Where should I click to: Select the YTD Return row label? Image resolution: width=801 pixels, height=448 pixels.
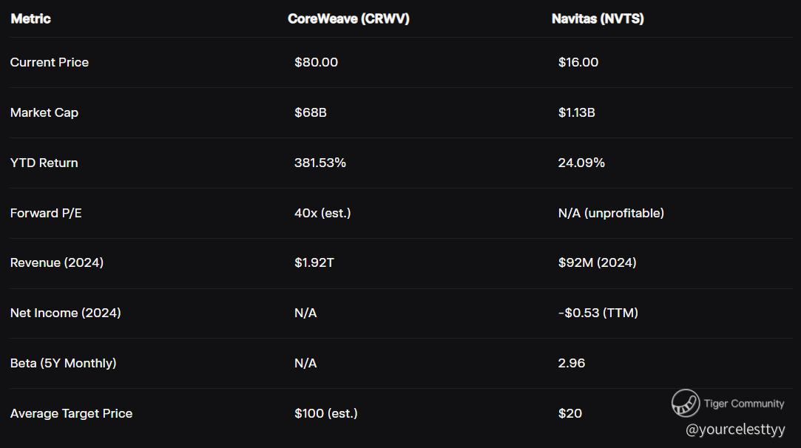pyautogui.click(x=44, y=163)
